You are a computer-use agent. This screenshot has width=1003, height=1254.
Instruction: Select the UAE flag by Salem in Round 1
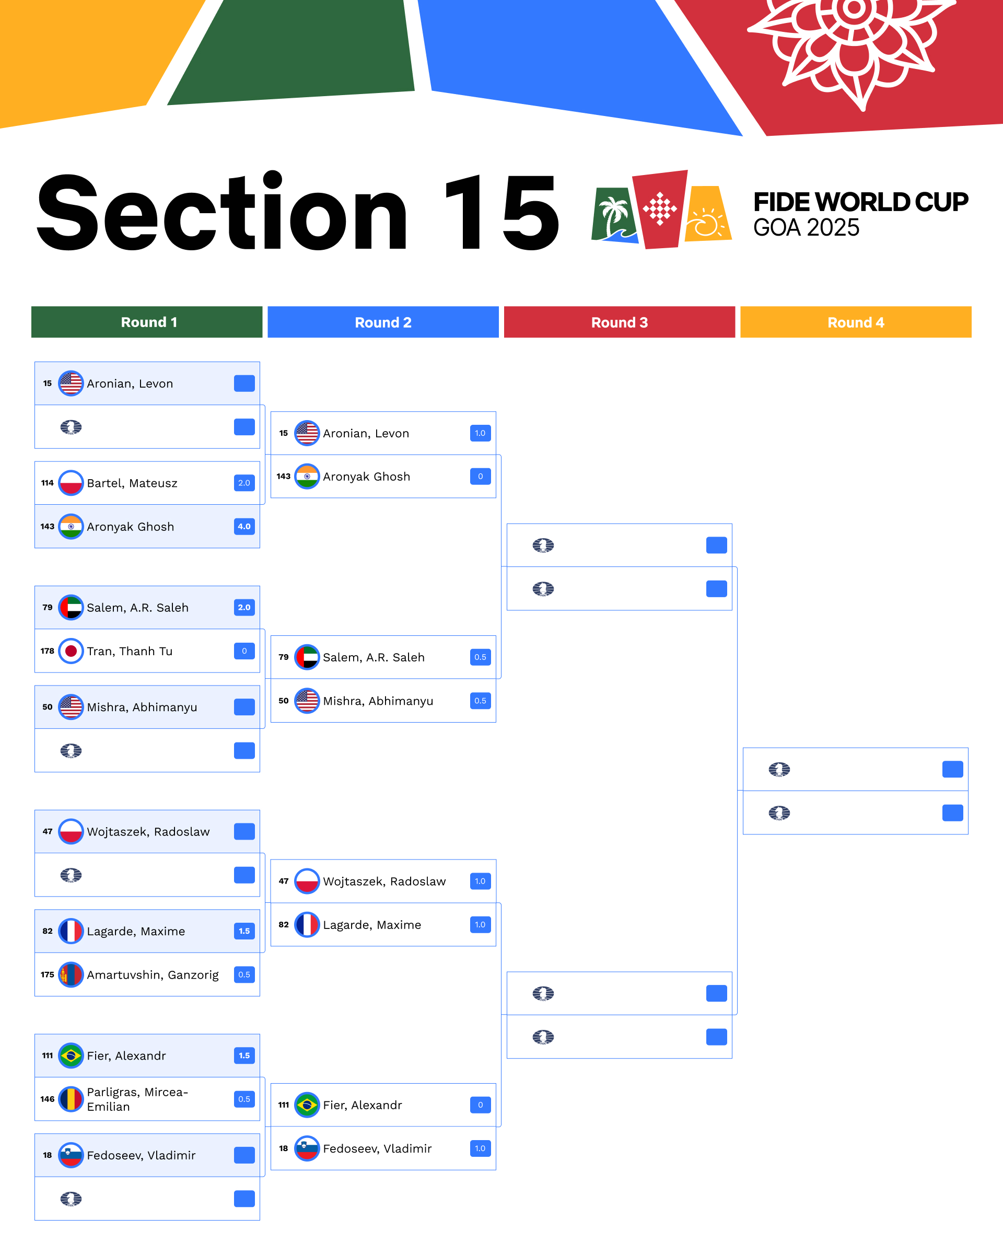click(71, 607)
